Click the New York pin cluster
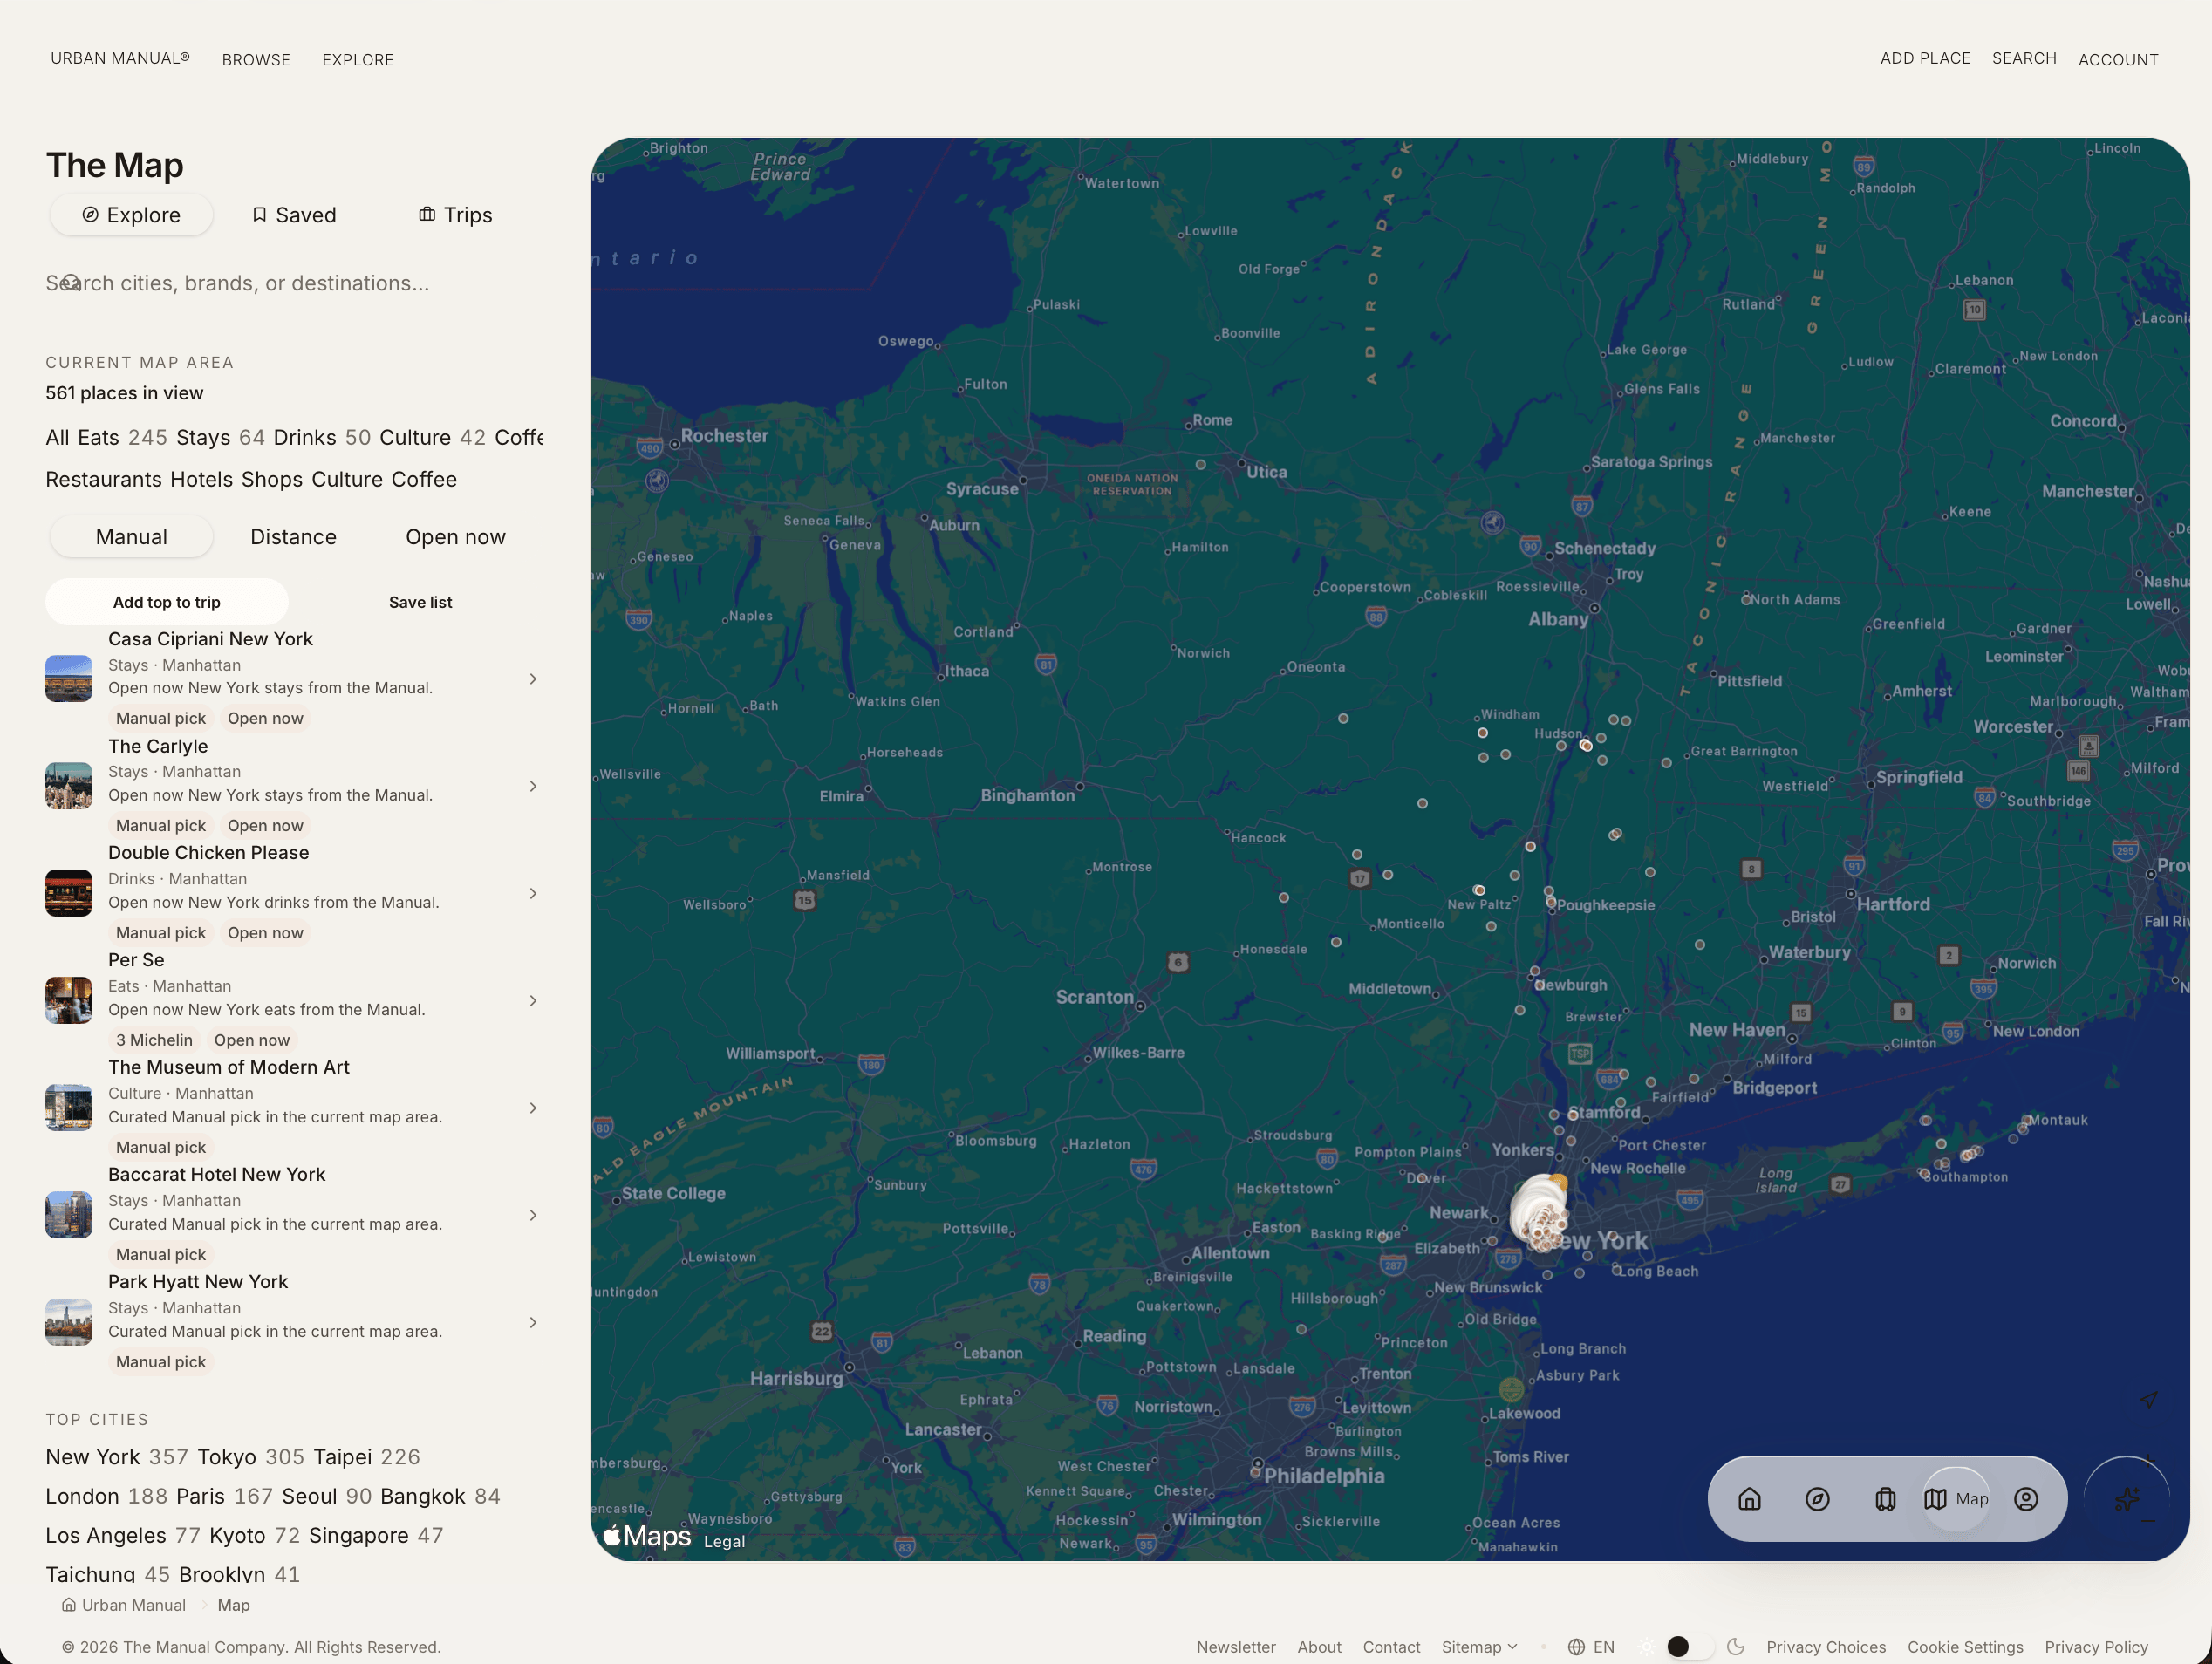The image size is (2212, 1664). tap(1540, 1212)
